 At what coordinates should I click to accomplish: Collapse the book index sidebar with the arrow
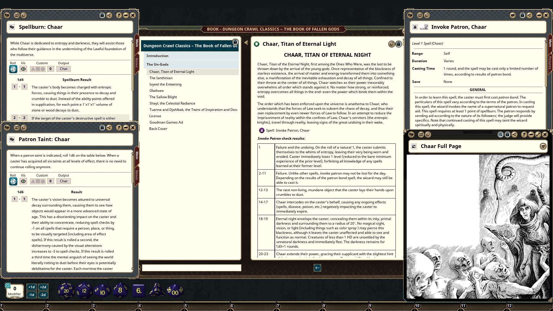(x=245, y=42)
